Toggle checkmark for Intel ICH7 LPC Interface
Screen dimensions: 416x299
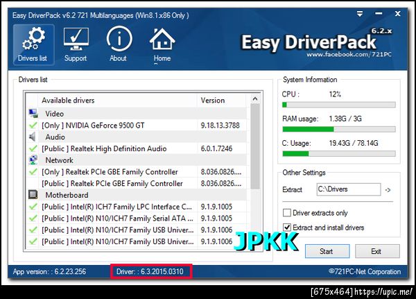[x=33, y=206]
